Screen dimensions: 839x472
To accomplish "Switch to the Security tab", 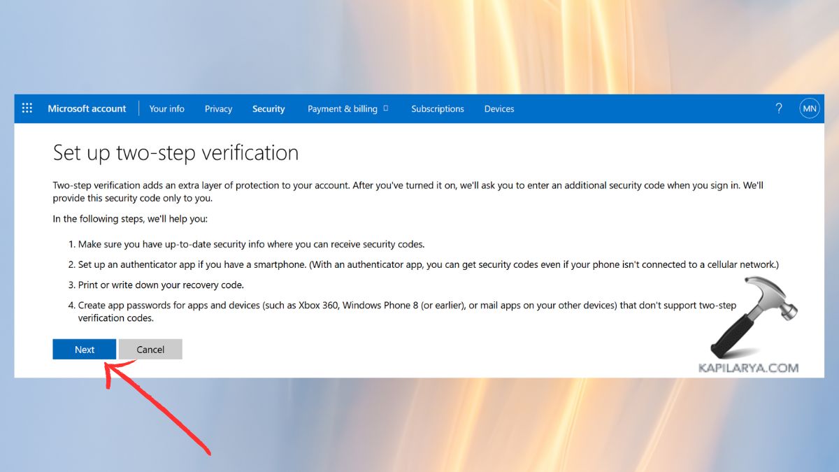I will click(x=268, y=108).
